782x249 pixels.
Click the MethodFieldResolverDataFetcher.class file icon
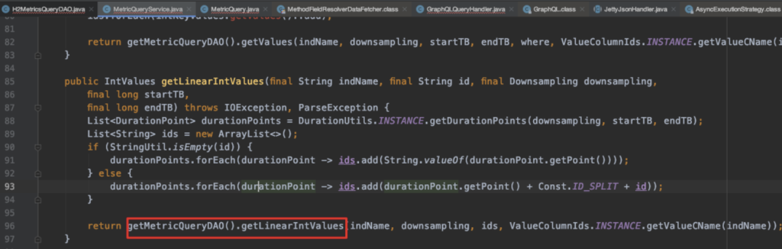pyautogui.click(x=281, y=9)
